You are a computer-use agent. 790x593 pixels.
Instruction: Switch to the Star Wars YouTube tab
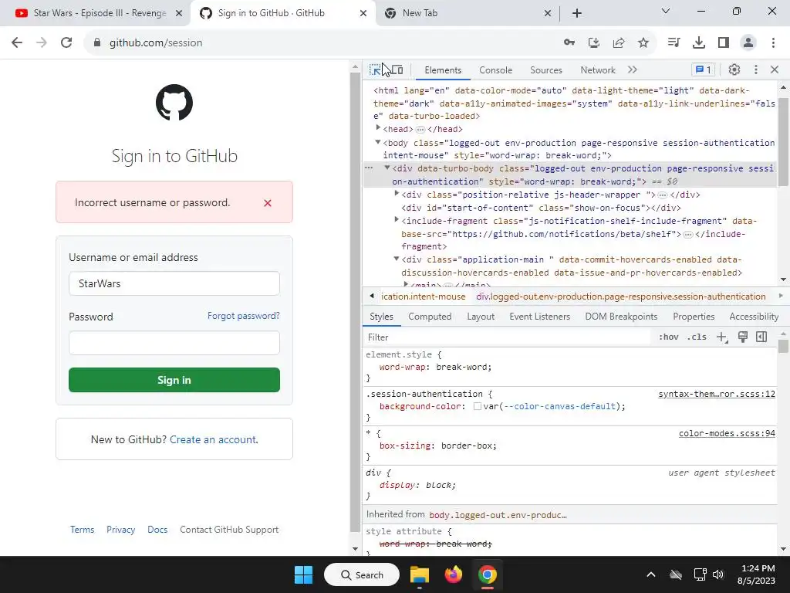pyautogui.click(x=96, y=13)
